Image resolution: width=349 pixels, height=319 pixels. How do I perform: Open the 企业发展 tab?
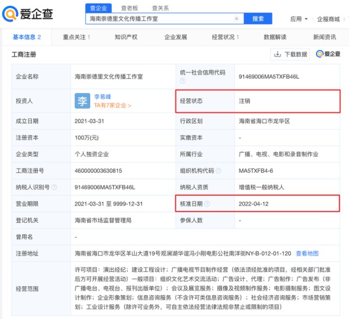click(x=176, y=37)
